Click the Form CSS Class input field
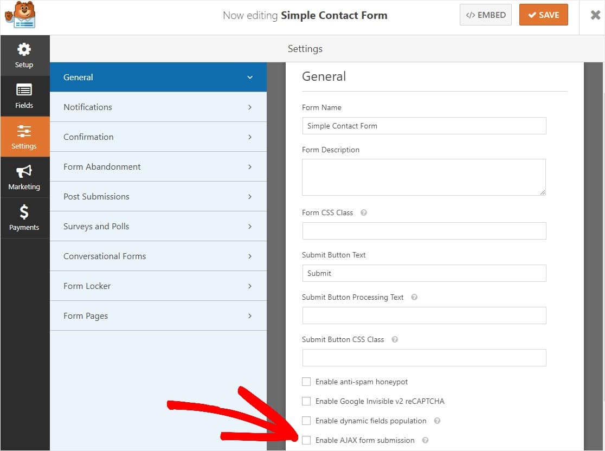 [x=424, y=231]
